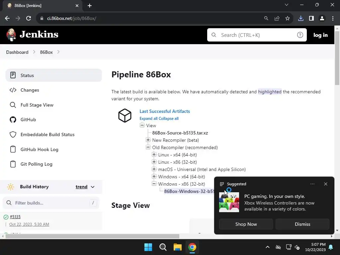Toggle Chrome side panel icon
This screenshot has height=255, width=340.
point(311,19)
